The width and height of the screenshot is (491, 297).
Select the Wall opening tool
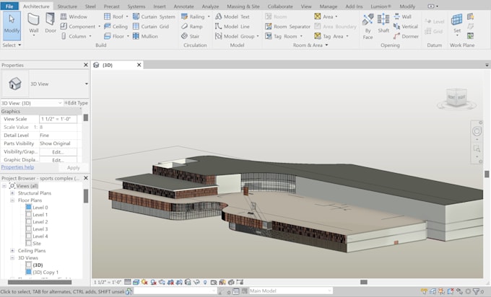point(403,17)
